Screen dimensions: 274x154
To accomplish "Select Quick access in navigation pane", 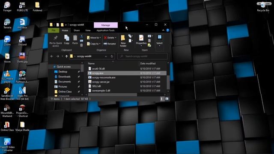I will 64,67.
